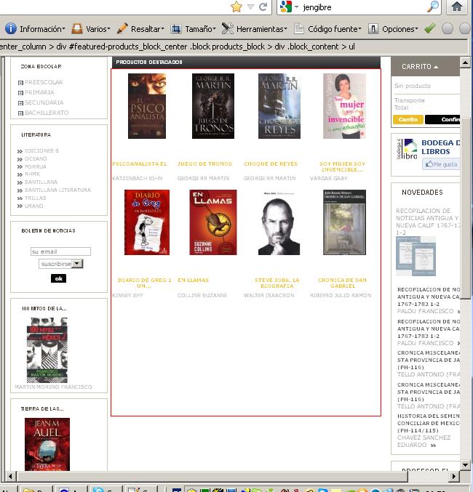
Task: Open En Llamas book cover
Action: (213, 222)
